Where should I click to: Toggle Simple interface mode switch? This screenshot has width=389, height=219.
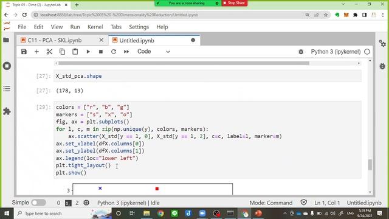pyautogui.click(x=38, y=203)
